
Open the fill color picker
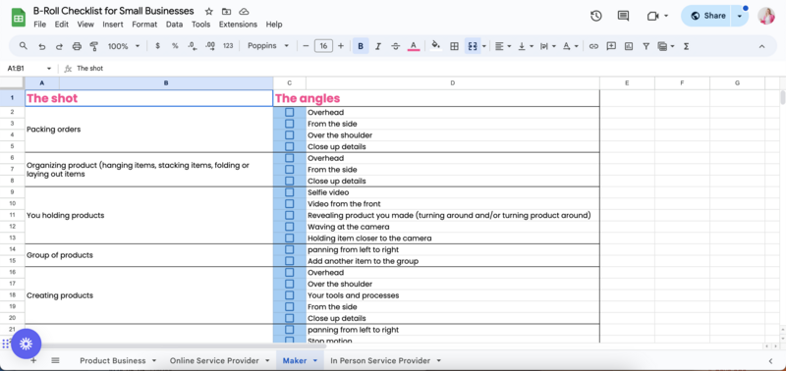coord(435,45)
